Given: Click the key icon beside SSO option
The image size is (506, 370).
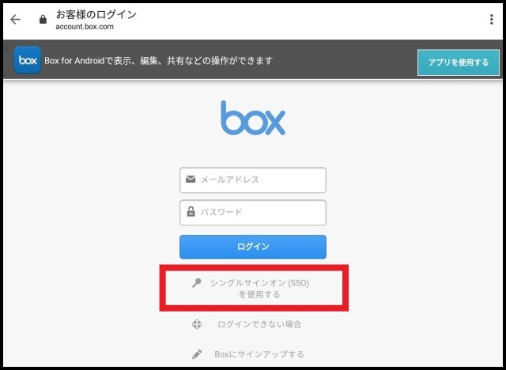Looking at the screenshot, I should pyautogui.click(x=195, y=282).
